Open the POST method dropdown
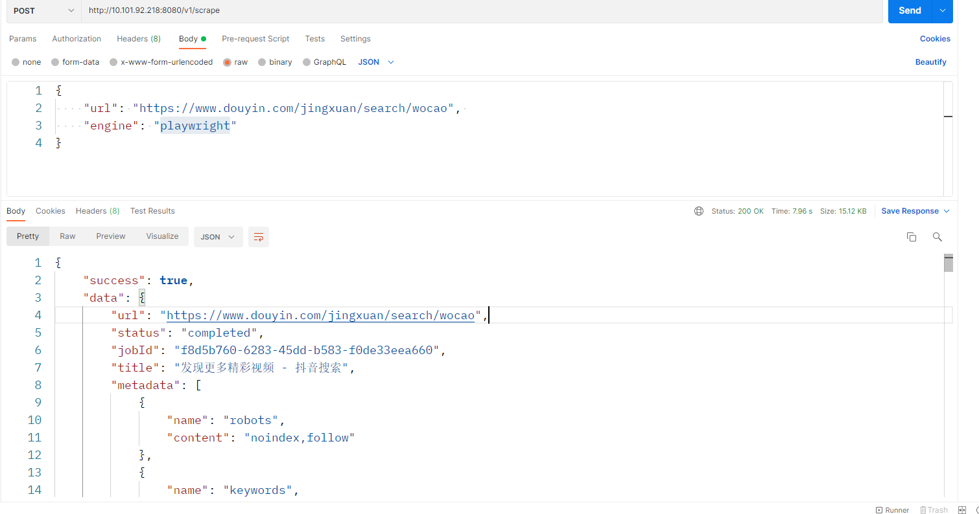979x514 pixels. pyautogui.click(x=43, y=10)
